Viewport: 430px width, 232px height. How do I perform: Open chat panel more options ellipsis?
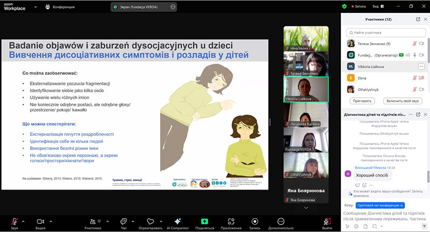[x=411, y=114]
